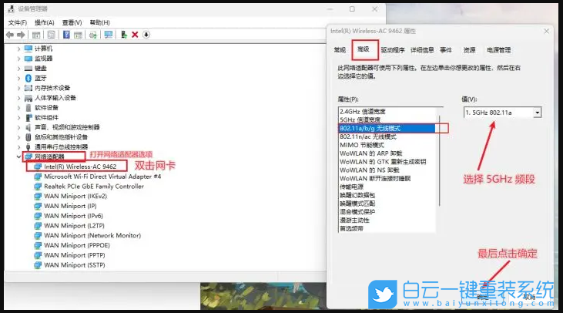The height and width of the screenshot is (313, 563).
Task: Click the Bluetooth icon beside 蓝牙
Action: (28, 78)
